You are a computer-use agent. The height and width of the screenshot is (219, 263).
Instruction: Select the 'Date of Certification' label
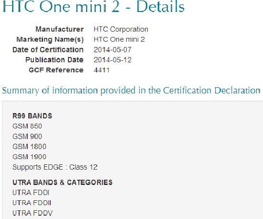tap(48, 50)
